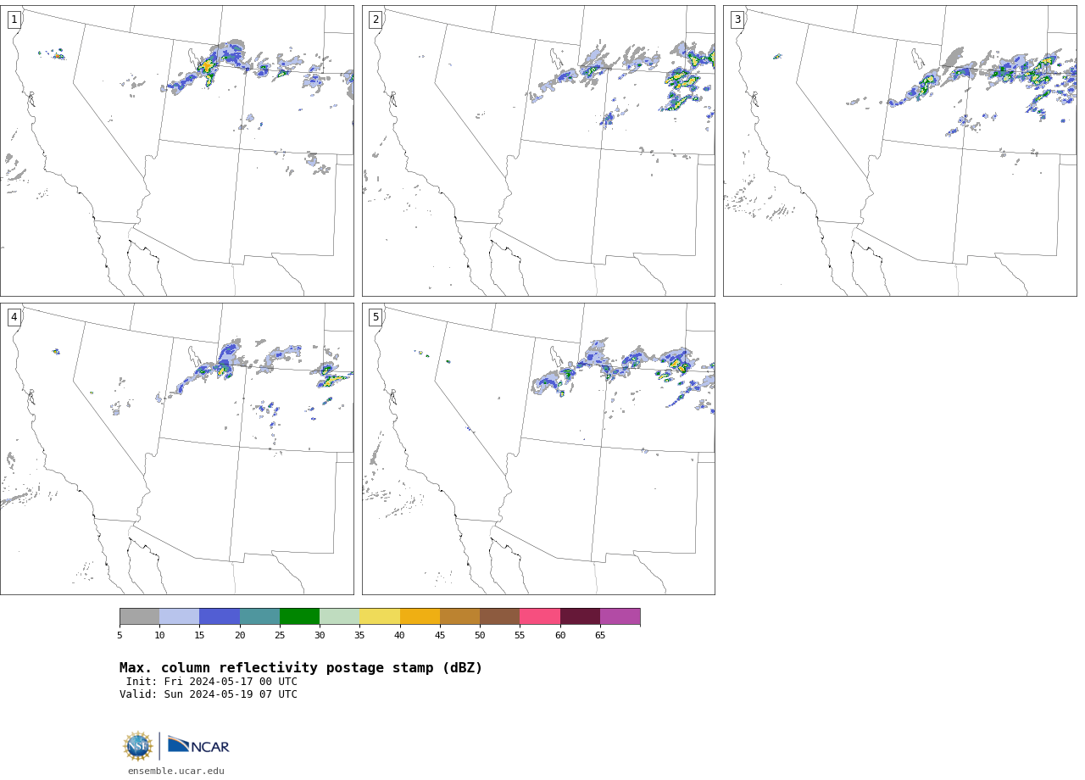Click the pink 55-60 dBZ swatch
The width and height of the screenshot is (1085, 780).
(540, 616)
